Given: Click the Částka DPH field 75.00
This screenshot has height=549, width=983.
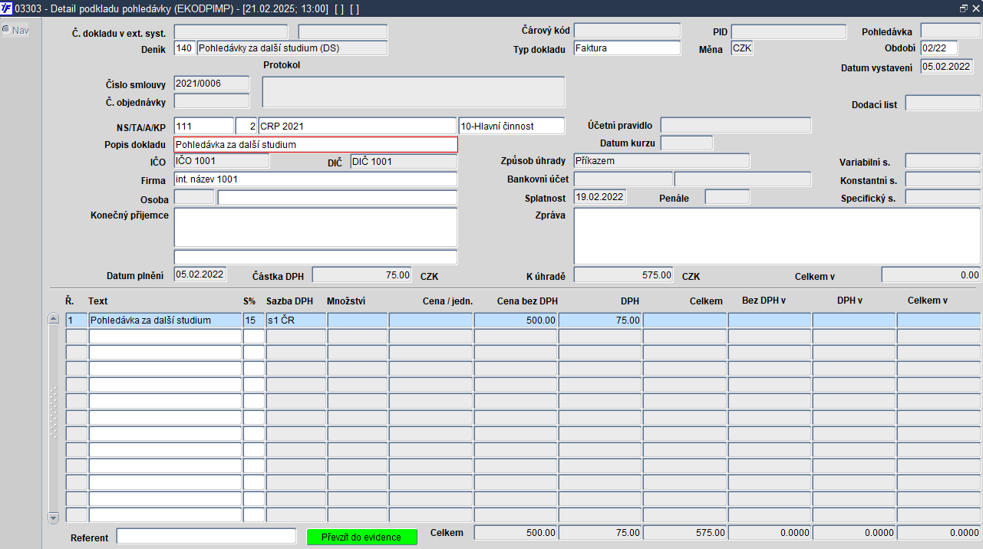Looking at the screenshot, I should pyautogui.click(x=362, y=274).
